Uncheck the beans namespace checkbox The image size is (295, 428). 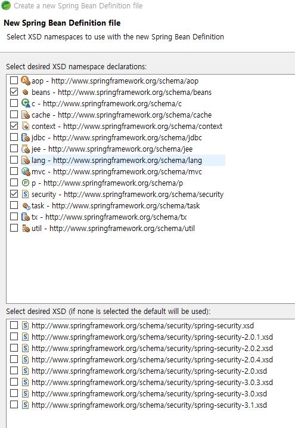coord(14,92)
